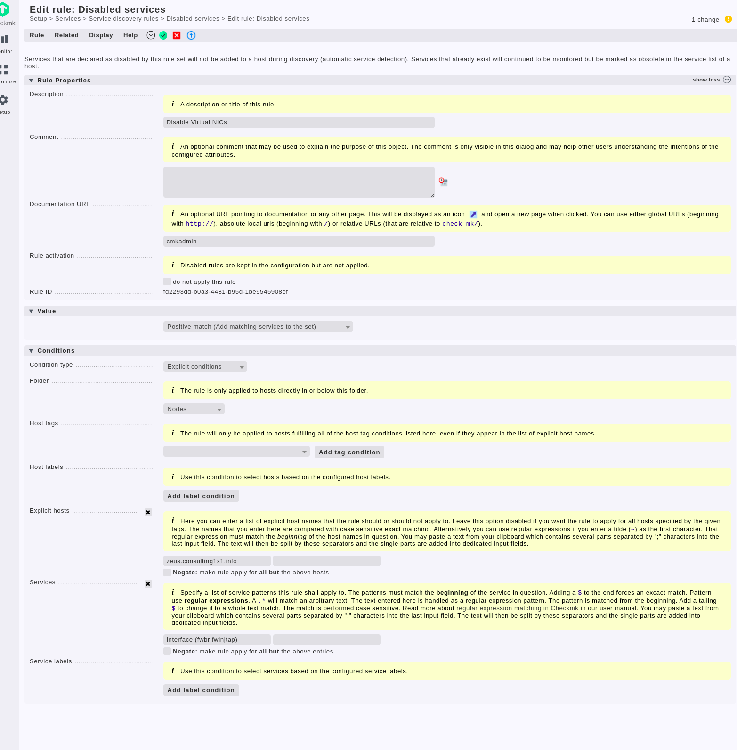This screenshot has width=737, height=750.
Task: Open the Display menu
Action: (101, 35)
